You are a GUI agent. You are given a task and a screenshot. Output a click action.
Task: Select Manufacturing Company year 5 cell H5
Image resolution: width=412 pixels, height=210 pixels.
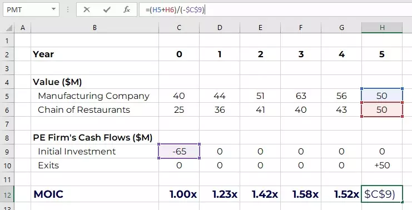click(x=382, y=96)
